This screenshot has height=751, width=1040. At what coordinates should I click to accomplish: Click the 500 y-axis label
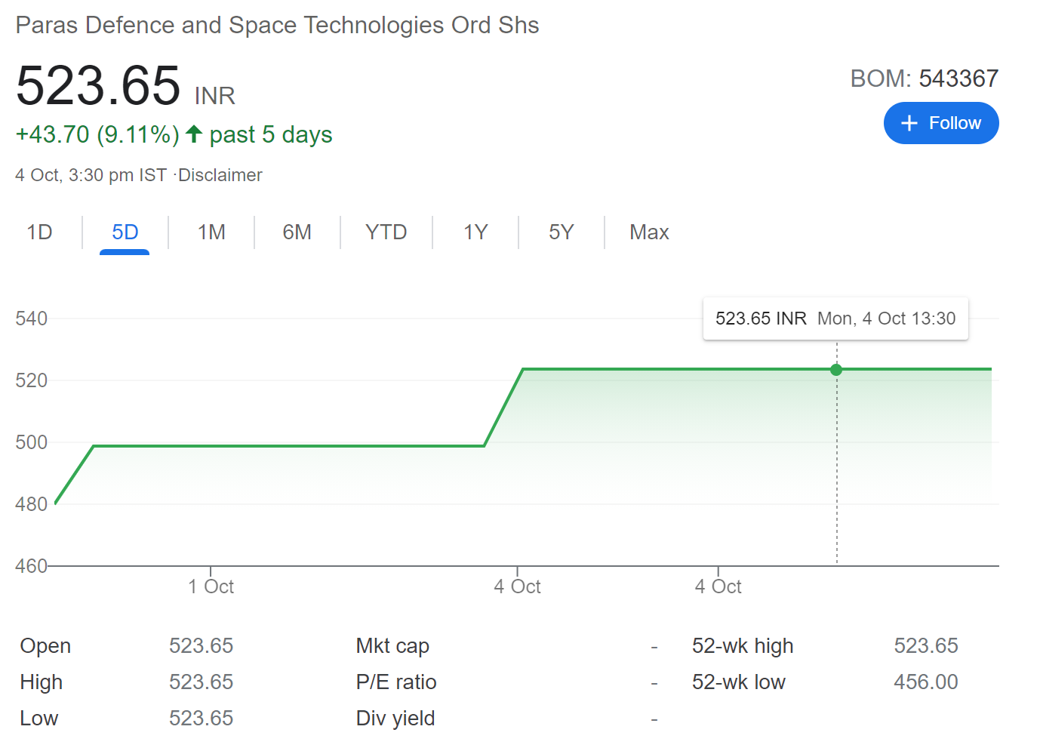(x=31, y=442)
